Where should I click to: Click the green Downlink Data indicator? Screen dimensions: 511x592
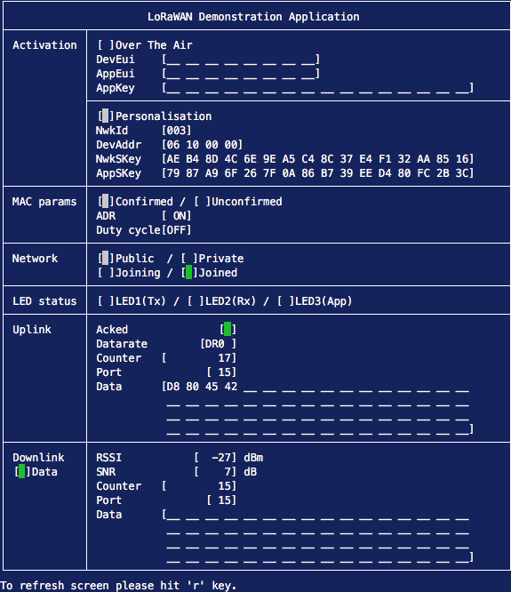[22, 472]
